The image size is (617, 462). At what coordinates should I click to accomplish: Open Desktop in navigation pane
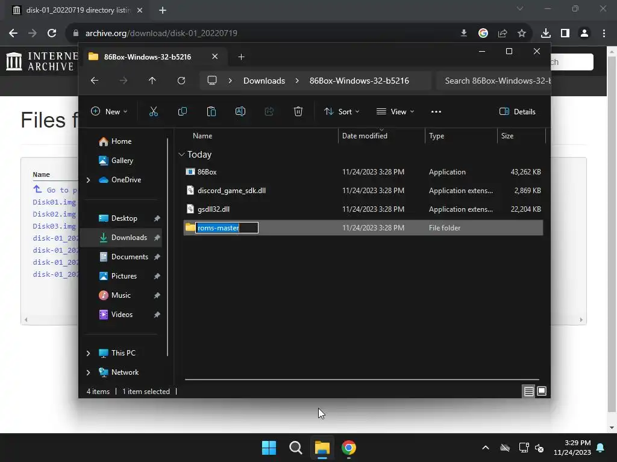[x=121, y=218]
